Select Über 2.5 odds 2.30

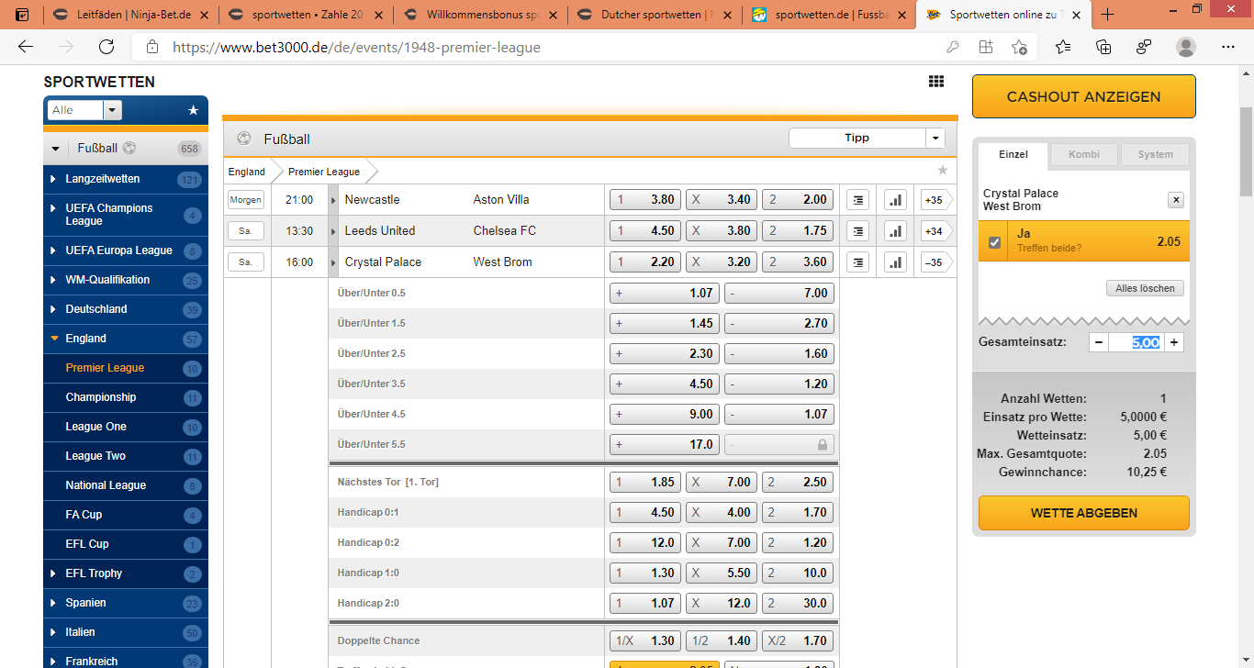tap(665, 353)
